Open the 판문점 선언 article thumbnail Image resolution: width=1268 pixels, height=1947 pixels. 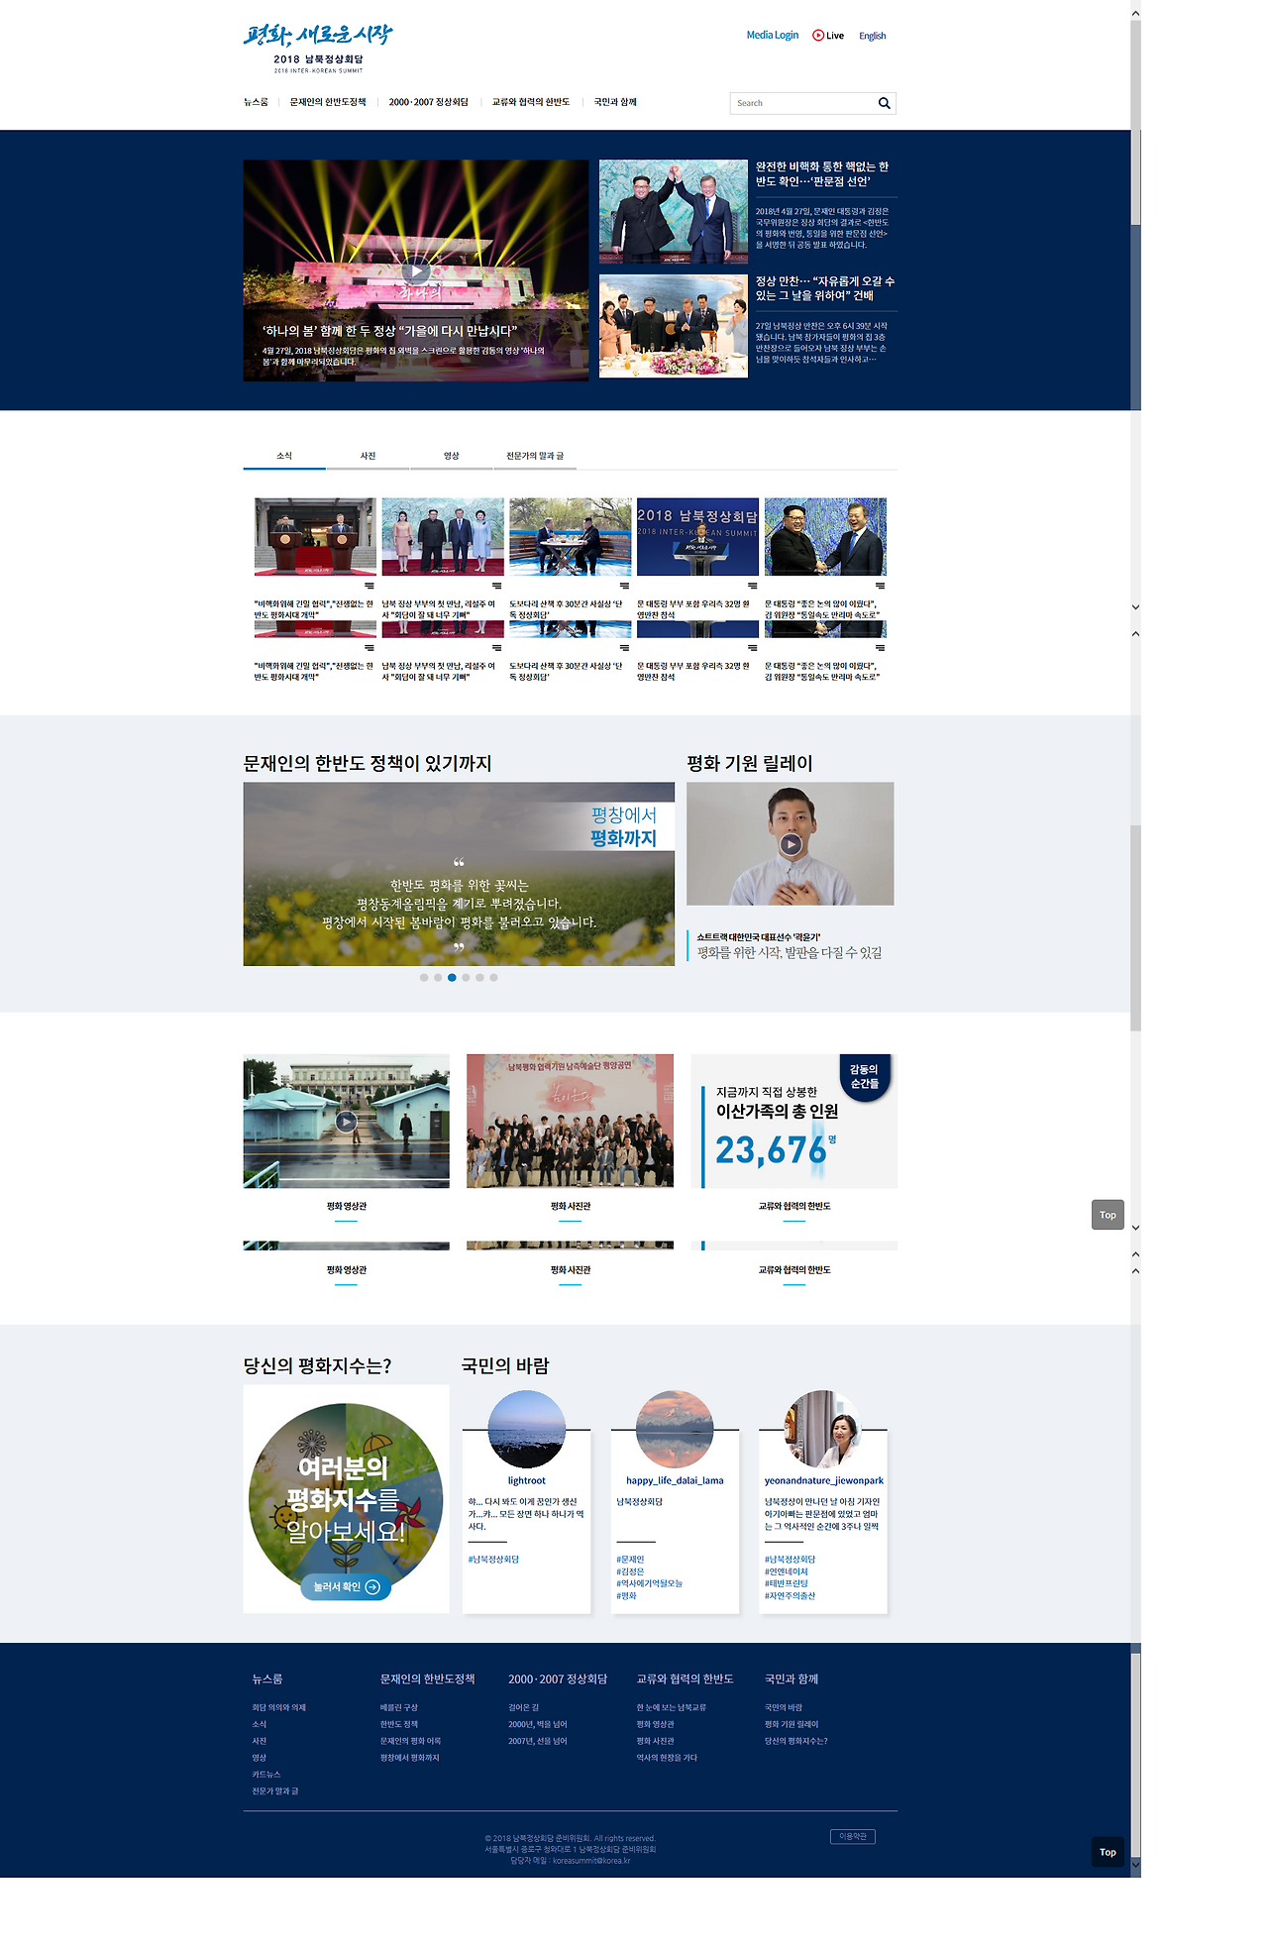pyautogui.click(x=674, y=211)
